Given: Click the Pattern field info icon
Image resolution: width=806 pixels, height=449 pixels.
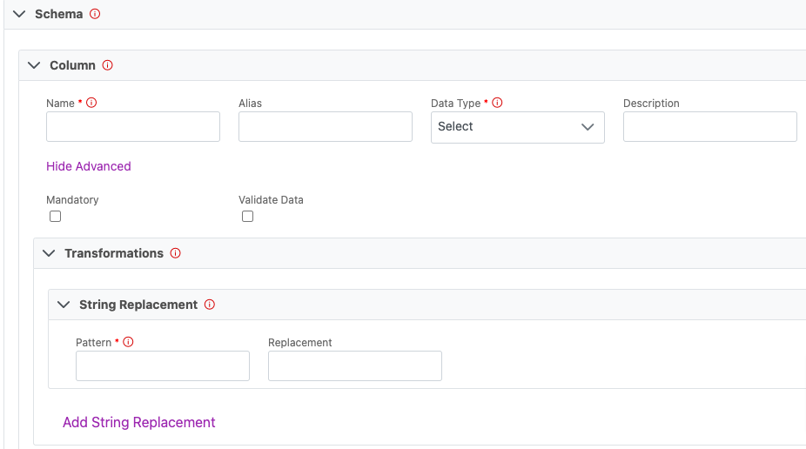Looking at the screenshot, I should point(128,343).
